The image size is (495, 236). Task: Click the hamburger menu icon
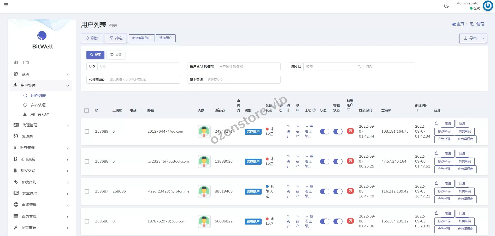(6, 5)
